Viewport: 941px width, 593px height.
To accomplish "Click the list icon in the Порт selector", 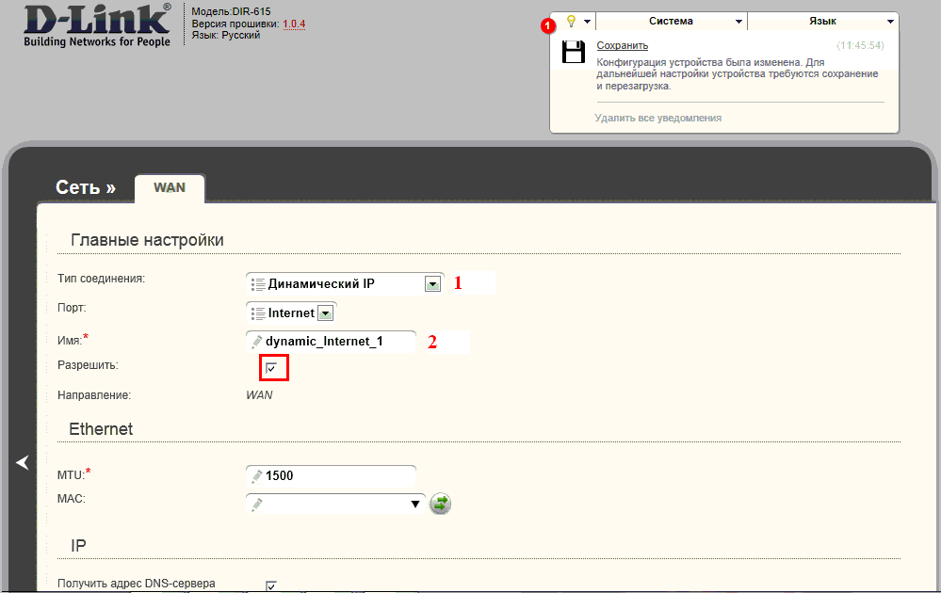I will pos(258,313).
